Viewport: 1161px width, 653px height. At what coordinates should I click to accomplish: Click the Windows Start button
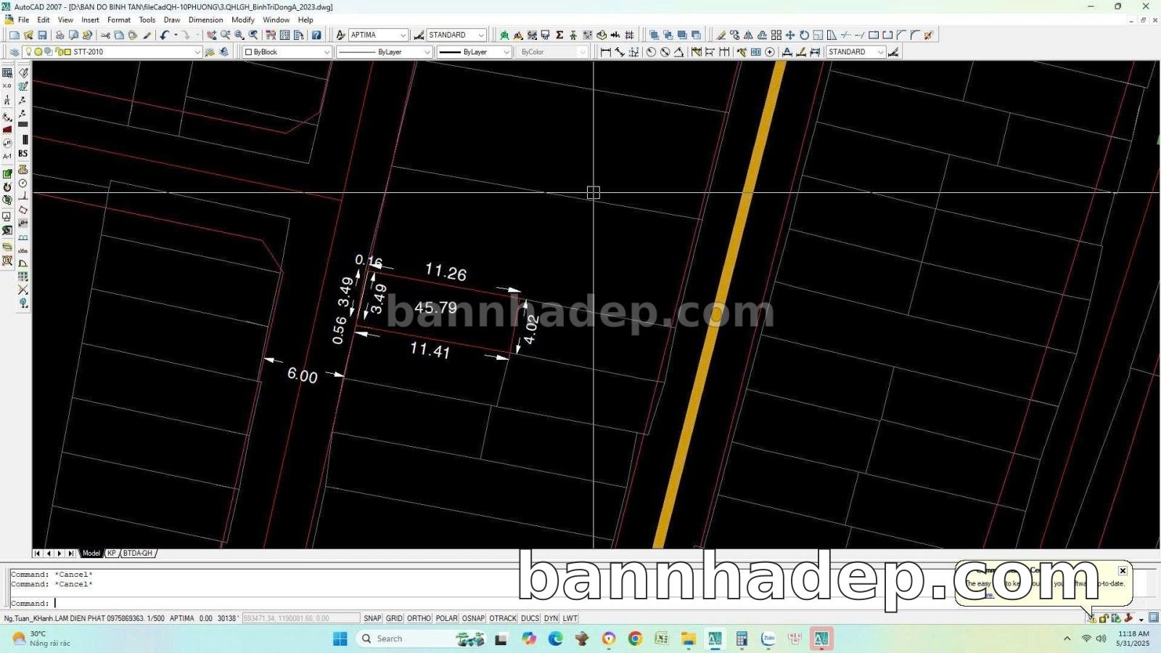click(x=340, y=638)
